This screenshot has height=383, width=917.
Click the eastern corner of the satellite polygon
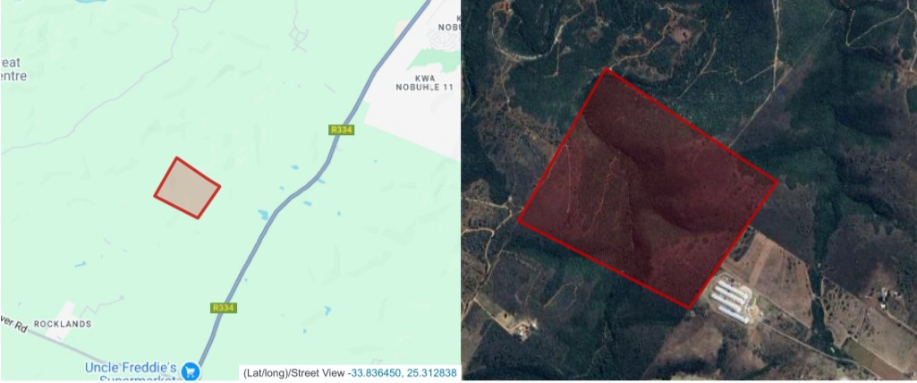[777, 183]
